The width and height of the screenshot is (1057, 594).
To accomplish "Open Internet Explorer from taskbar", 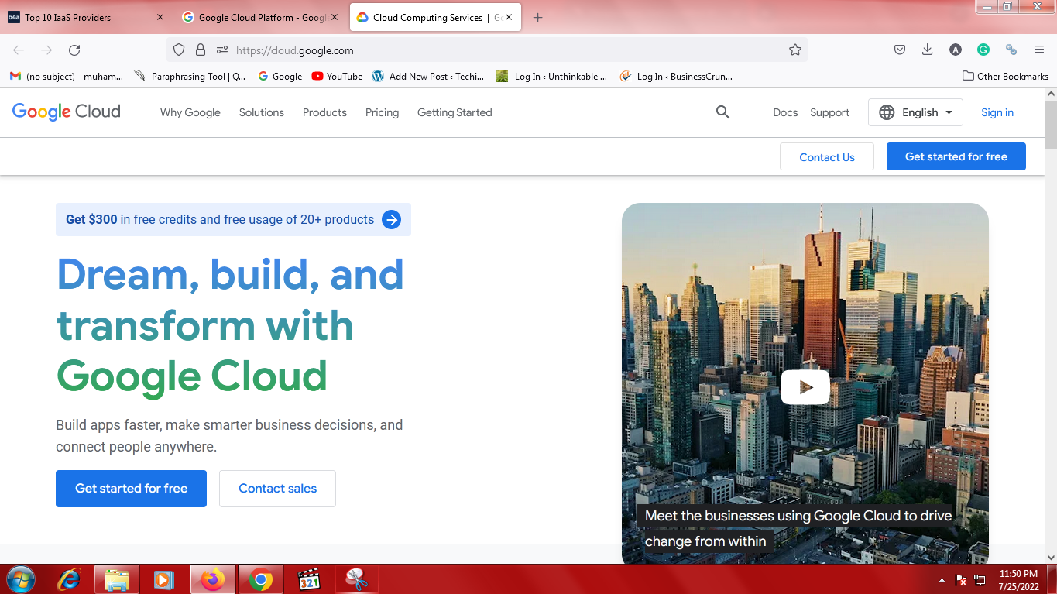I will click(70, 579).
